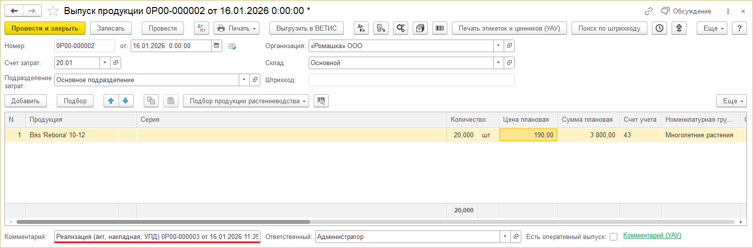
Task: Click the Комментарий text field
Action: [x=157, y=236]
